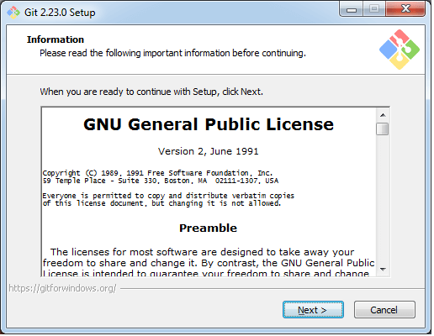Click the 'When you are ready to continue' instruction
434x336 pixels.
(x=151, y=92)
